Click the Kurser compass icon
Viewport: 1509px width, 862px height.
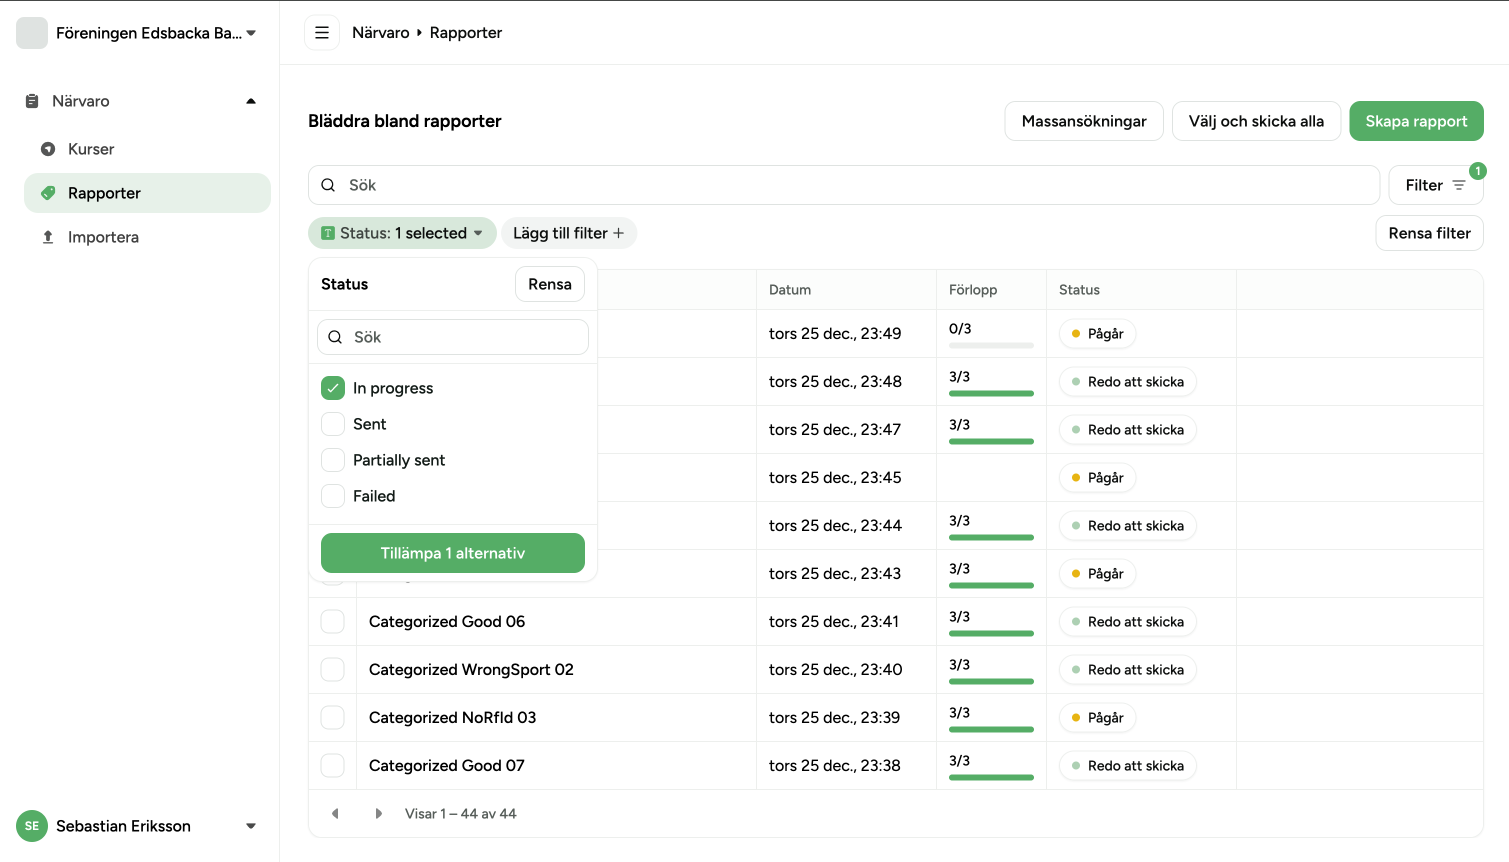[48, 149]
